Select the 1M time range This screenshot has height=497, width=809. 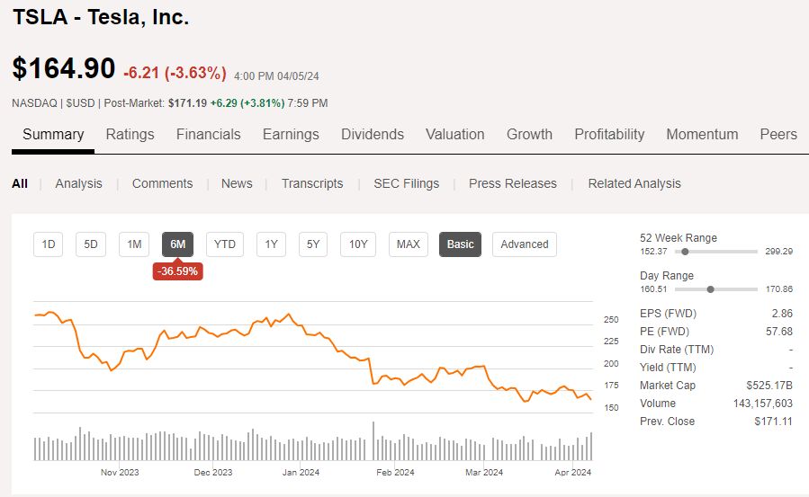(x=134, y=244)
